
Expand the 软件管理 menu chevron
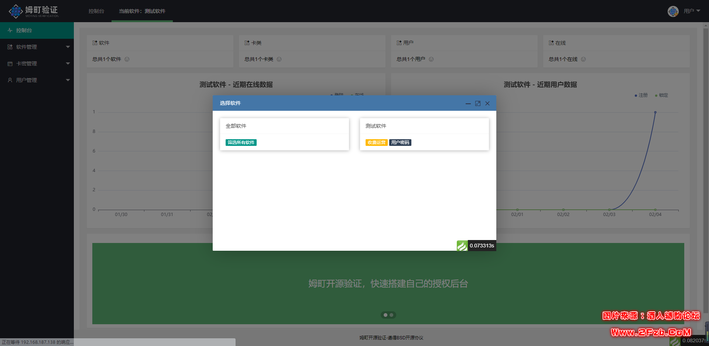pos(68,47)
